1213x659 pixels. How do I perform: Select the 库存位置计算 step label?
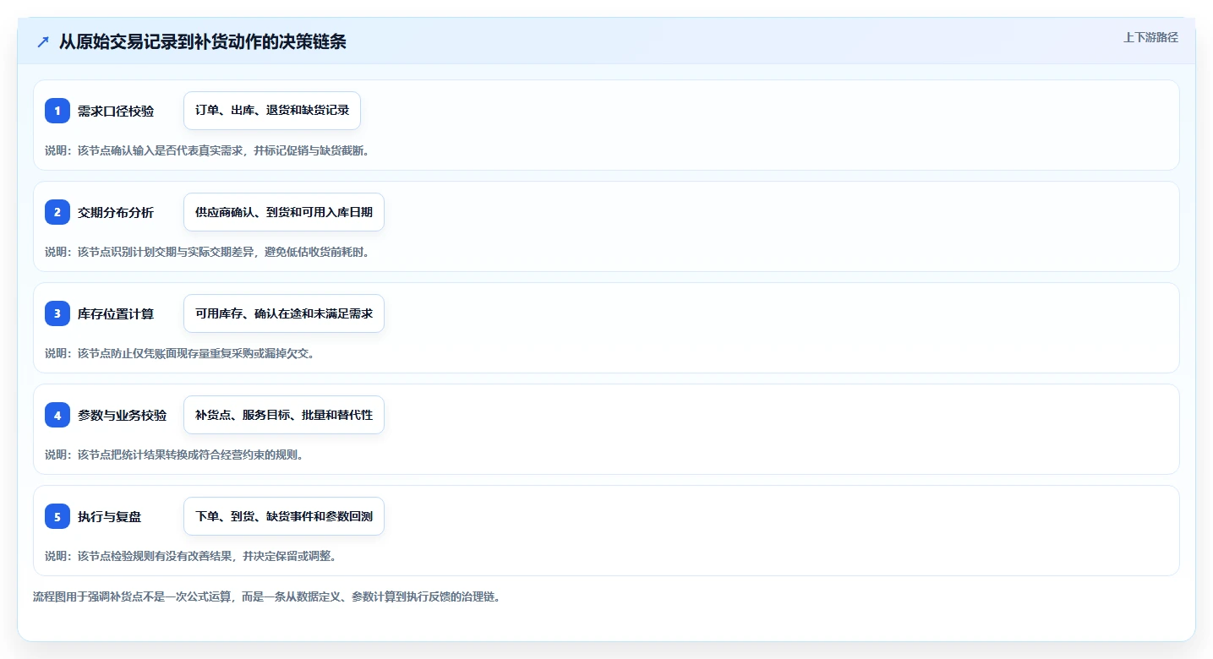(116, 313)
